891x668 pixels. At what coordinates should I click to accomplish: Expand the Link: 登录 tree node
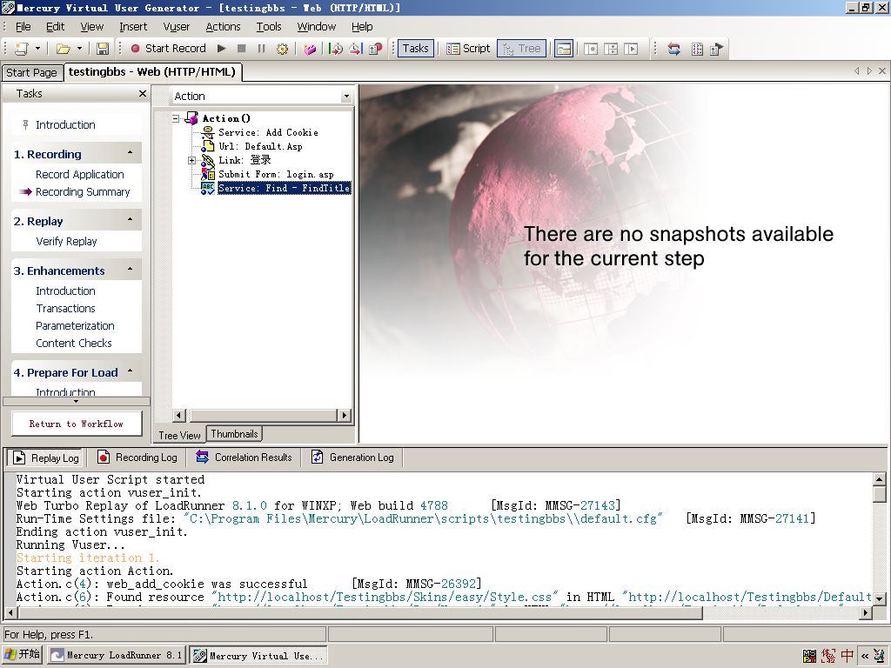coord(192,160)
